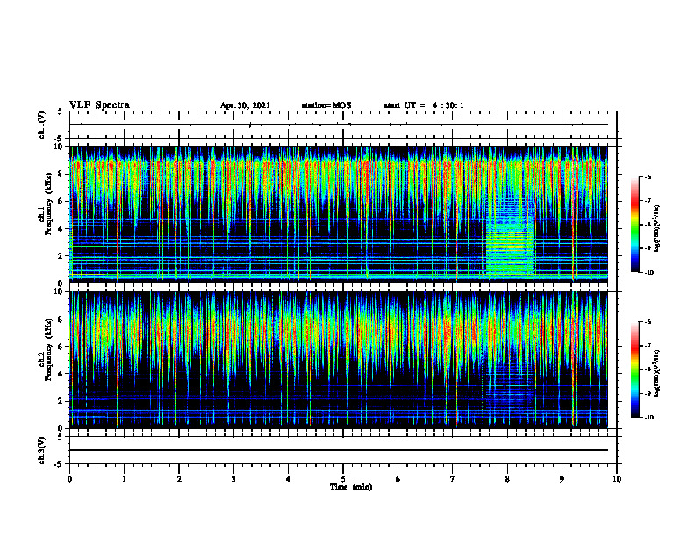Click time axis tick label '7'
The height and width of the screenshot is (537, 695).
[x=453, y=479]
